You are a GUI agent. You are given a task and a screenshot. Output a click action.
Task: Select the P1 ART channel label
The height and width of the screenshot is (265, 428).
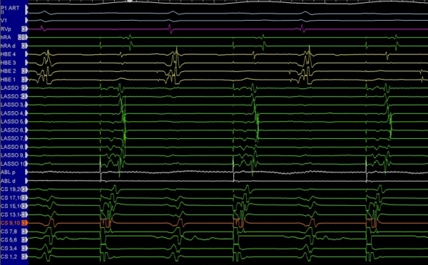(10, 8)
